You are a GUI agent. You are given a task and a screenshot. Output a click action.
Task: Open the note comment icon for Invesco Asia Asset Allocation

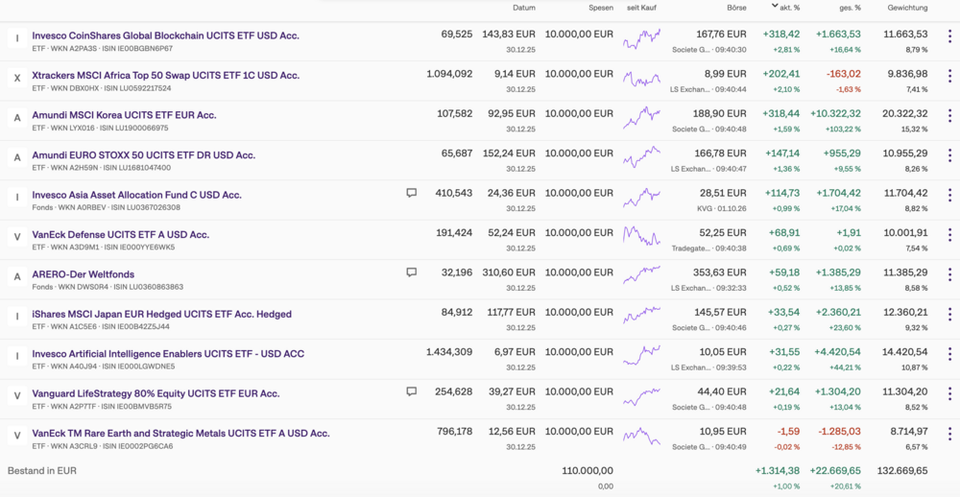(x=412, y=193)
